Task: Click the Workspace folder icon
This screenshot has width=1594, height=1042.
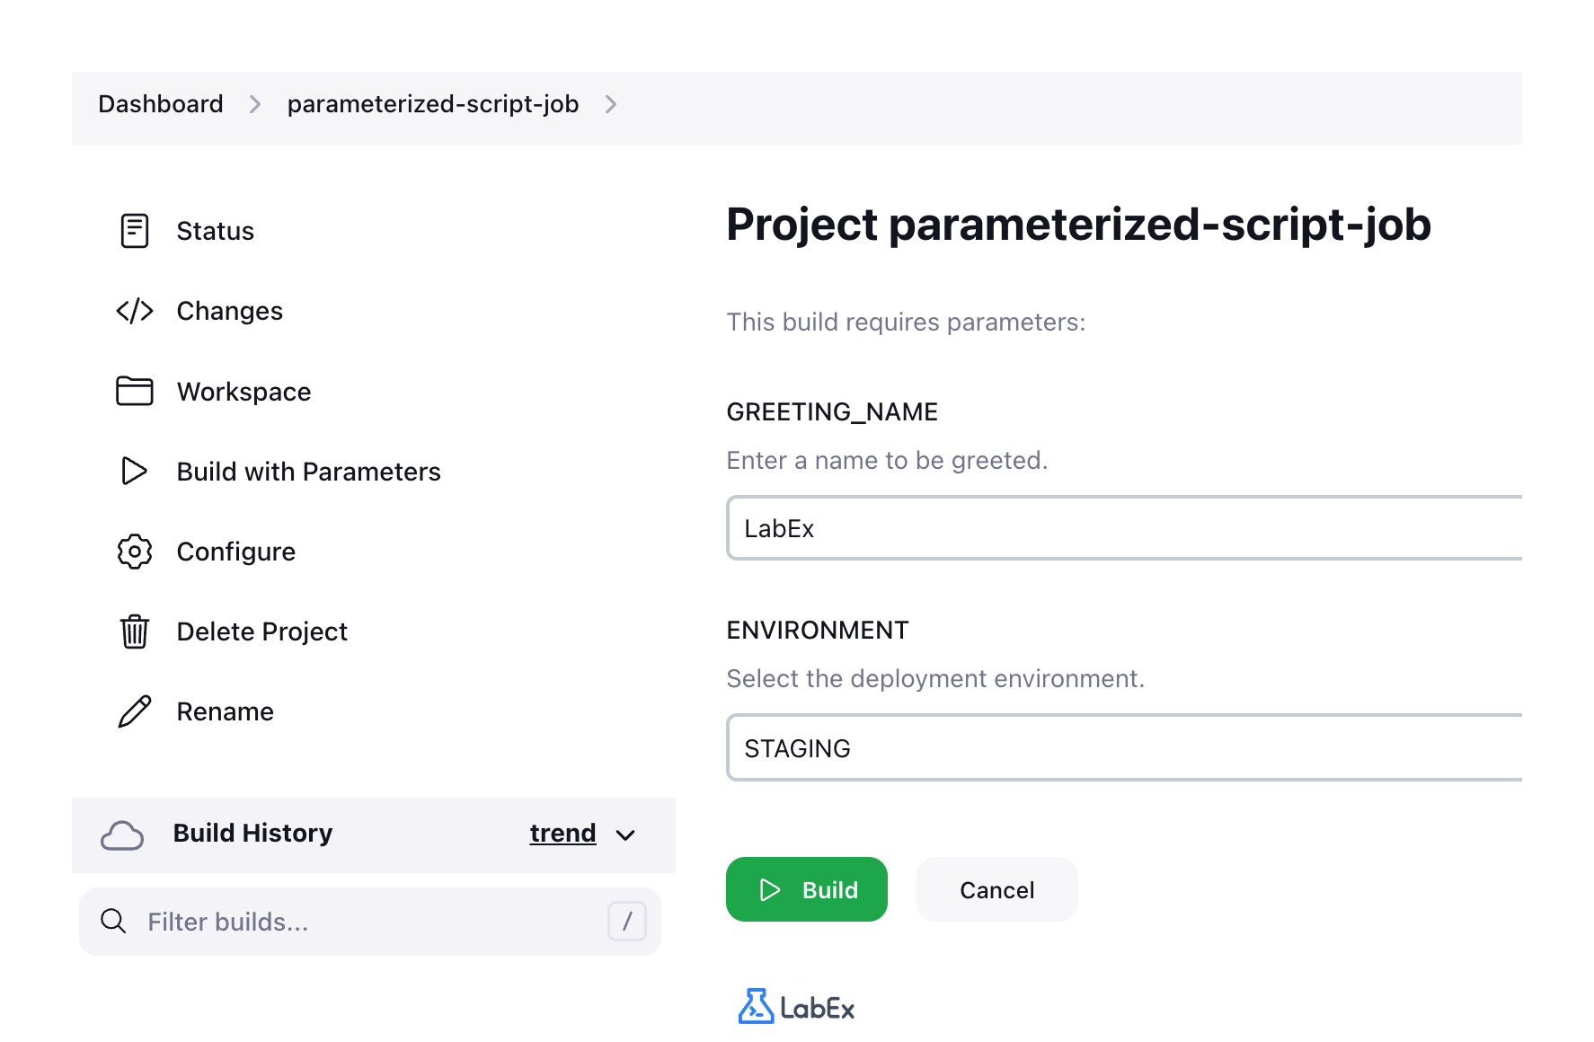Action: (x=133, y=391)
